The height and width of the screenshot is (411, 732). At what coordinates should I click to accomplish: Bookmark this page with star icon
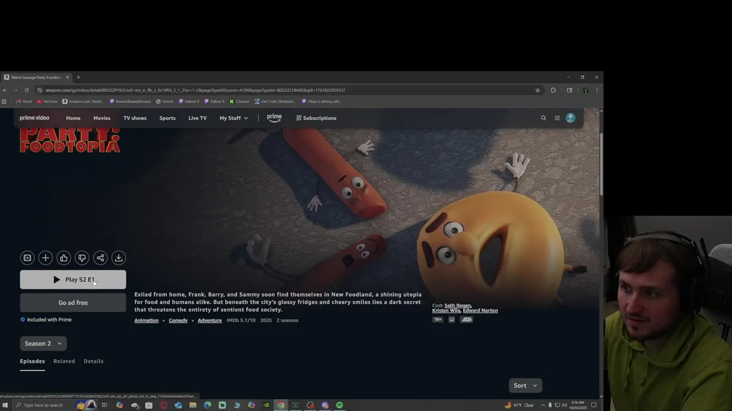[x=538, y=90]
